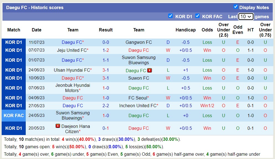Click the Handicap column header

pos(186,30)
